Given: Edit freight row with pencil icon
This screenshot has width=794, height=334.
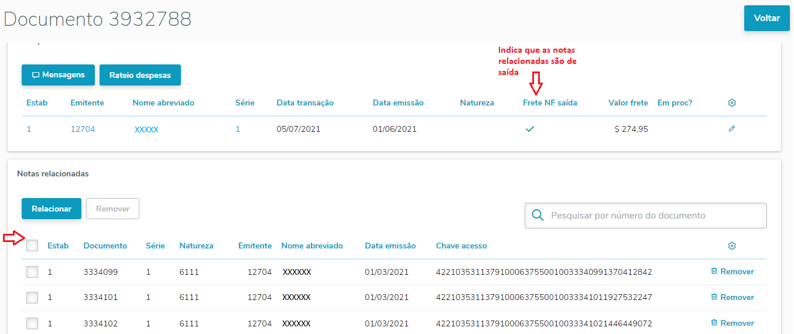Looking at the screenshot, I should (x=731, y=129).
